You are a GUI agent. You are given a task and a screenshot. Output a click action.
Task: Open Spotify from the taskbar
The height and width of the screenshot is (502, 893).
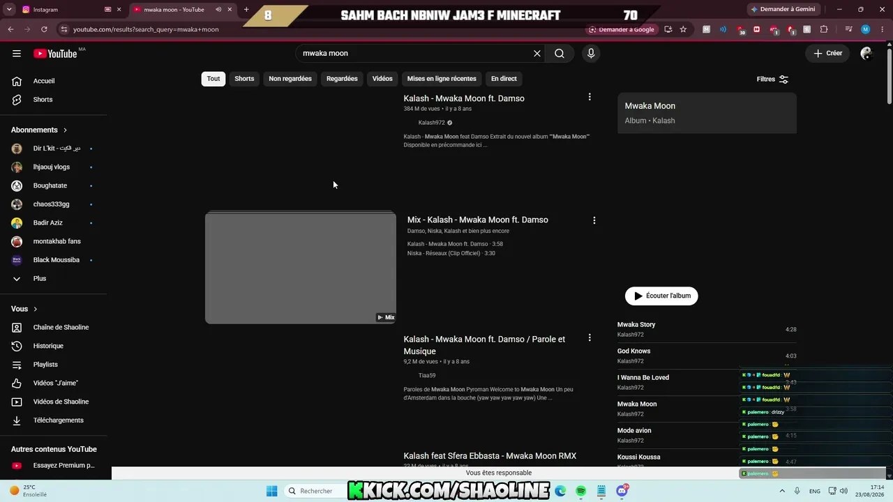point(580,491)
